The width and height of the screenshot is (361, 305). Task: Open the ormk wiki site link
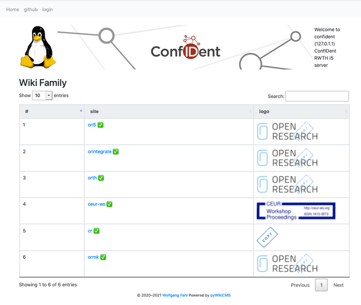pos(93,257)
